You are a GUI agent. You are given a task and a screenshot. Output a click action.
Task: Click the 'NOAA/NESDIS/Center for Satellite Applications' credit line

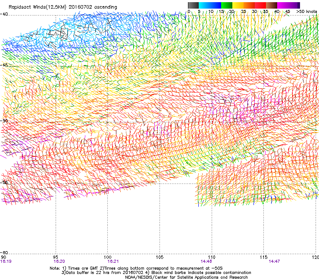click(x=186, y=277)
